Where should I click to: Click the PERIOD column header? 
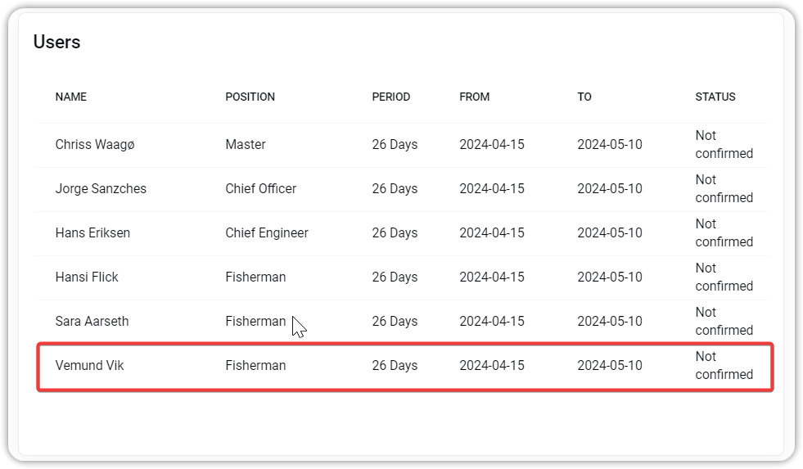(390, 97)
